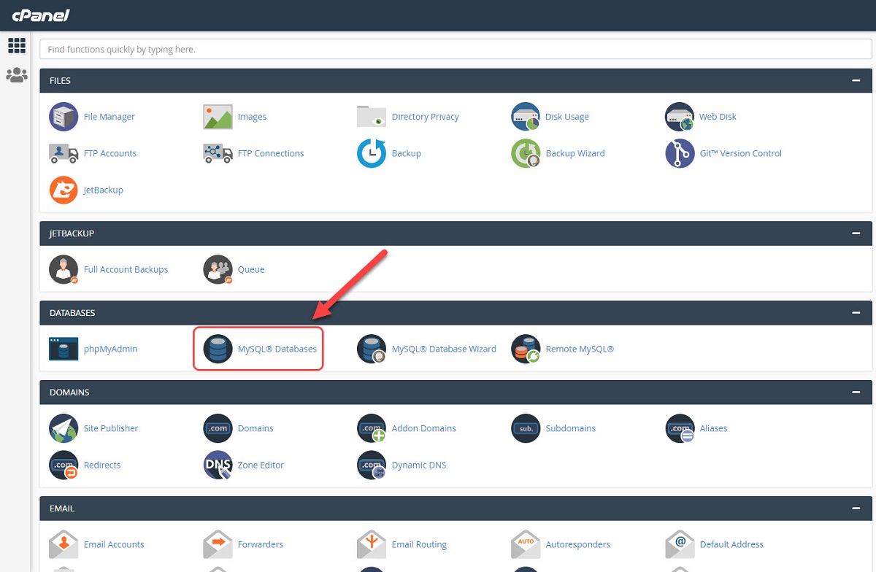
Task: Open the Site Publisher paper plane icon
Action: tap(64, 428)
